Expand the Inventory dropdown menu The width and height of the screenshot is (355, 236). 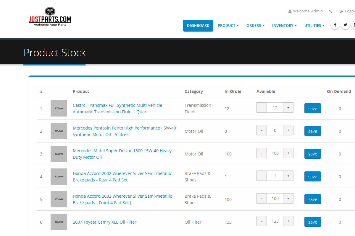tap(284, 26)
